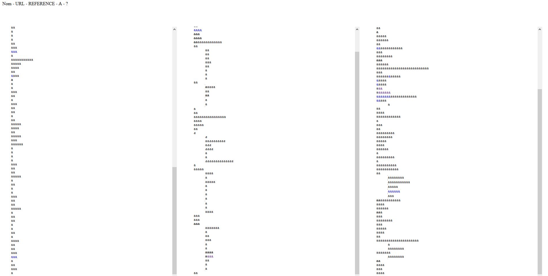Follow the blue "aaa" link near left panel's bottom
This screenshot has width=548, height=276.
[14, 257]
